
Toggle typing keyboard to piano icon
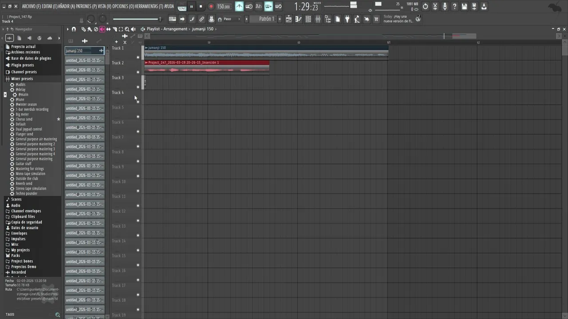point(172,19)
